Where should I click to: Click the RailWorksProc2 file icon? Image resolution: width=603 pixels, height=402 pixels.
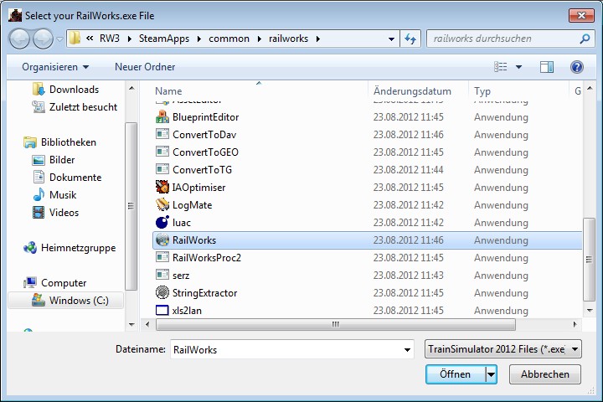click(162, 257)
